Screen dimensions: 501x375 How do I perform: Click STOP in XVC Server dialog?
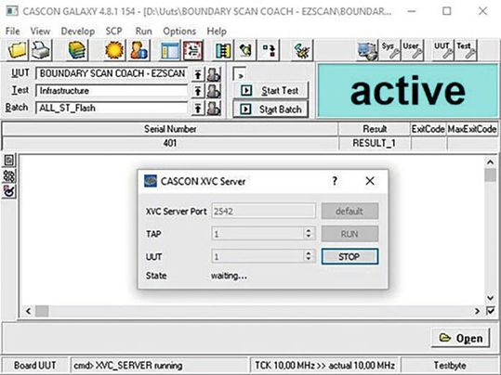pyautogui.click(x=349, y=256)
